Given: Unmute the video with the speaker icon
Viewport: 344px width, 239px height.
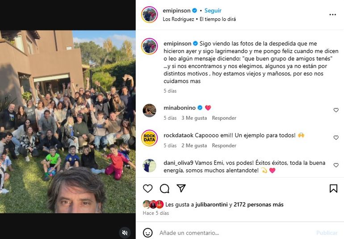Looking at the screenshot, I should pyautogui.click(x=125, y=233).
